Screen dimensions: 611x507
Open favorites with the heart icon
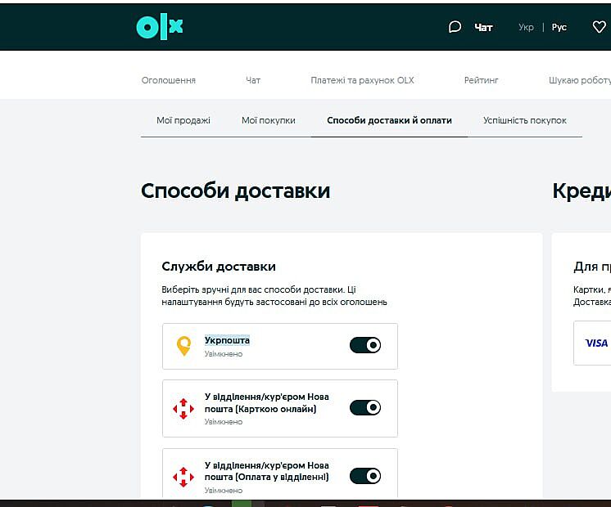point(599,27)
